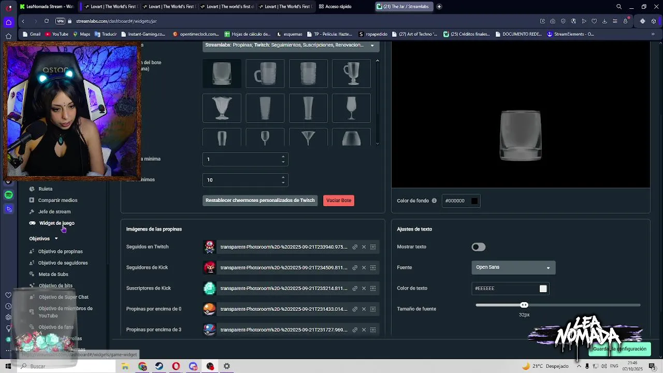Open the StreamElements bookmark
Image resolution: width=663 pixels, height=373 pixels.
(x=570, y=34)
